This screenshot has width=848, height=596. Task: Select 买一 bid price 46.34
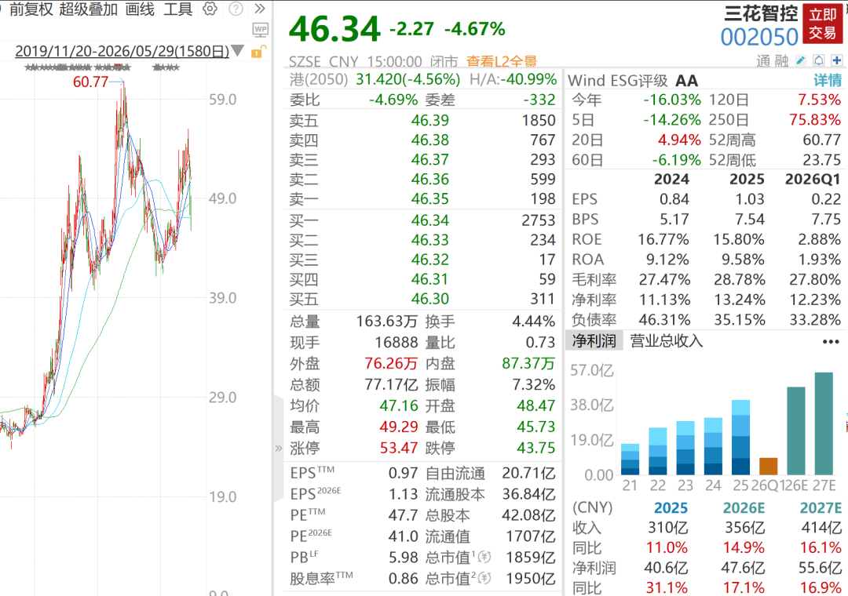430,220
